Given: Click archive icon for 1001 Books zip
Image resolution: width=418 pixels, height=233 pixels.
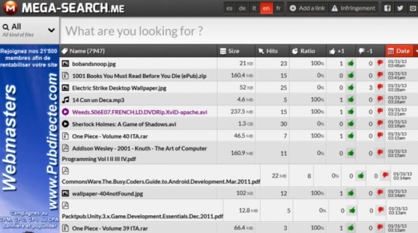Looking at the screenshot, I should point(65,76).
